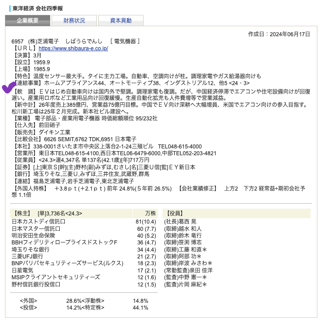Click the 【特色】 description line
The height and width of the screenshot is (320, 321).
point(136,76)
